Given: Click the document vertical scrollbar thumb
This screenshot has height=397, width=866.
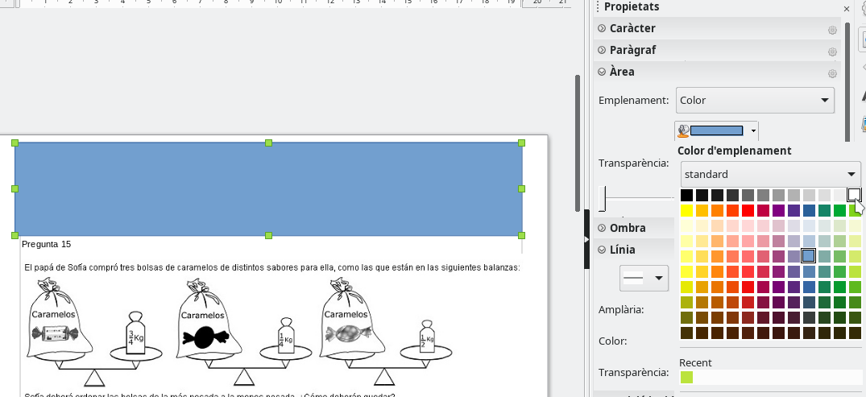Looking at the screenshot, I should pos(578,143).
